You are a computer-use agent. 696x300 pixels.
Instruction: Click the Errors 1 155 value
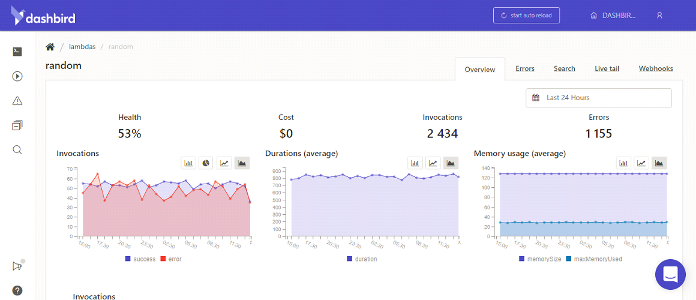pyautogui.click(x=599, y=133)
